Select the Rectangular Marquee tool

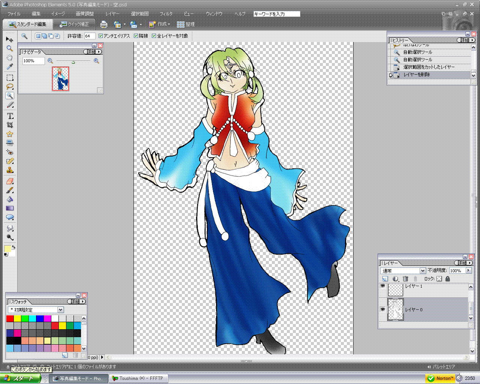click(x=10, y=78)
